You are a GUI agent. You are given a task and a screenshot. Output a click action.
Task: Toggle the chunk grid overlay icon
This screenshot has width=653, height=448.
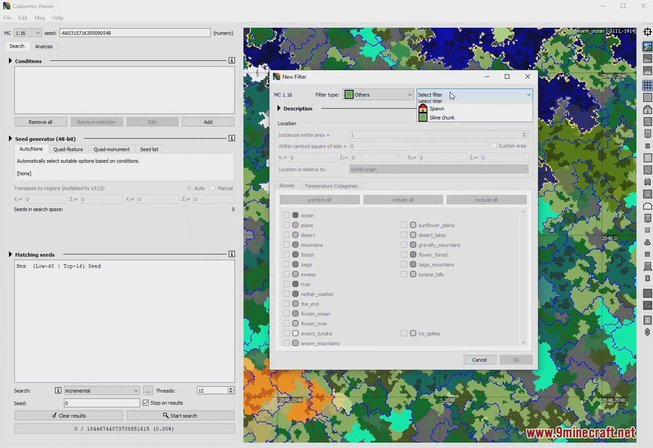tap(648, 85)
